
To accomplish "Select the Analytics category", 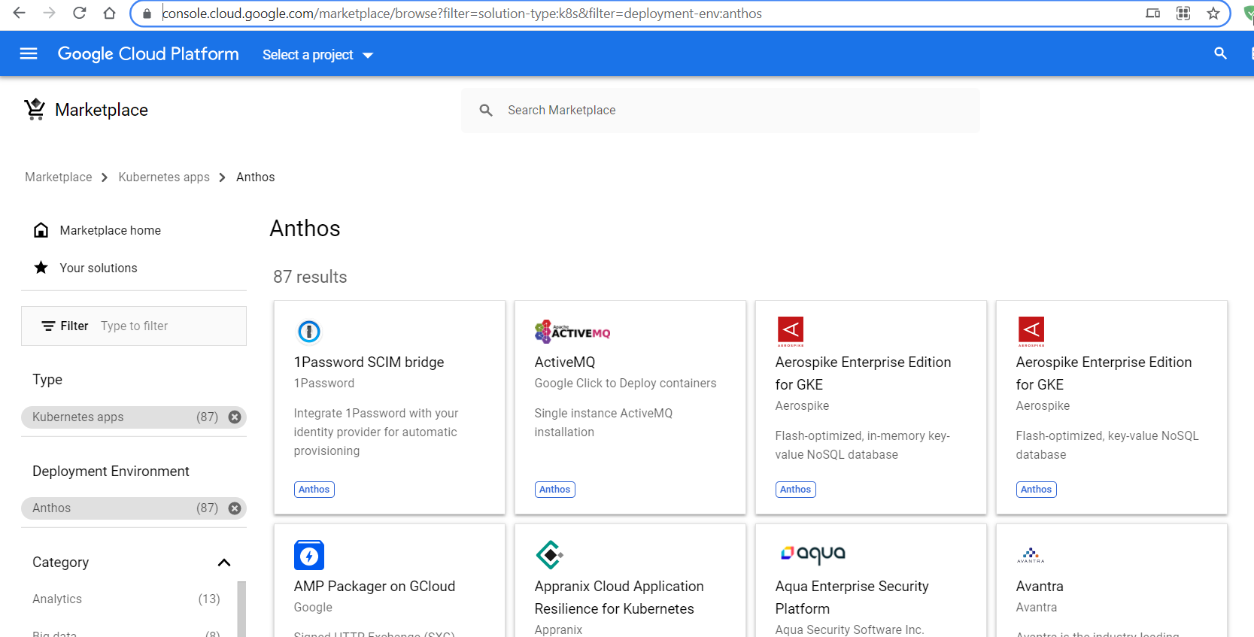I will tap(57, 599).
